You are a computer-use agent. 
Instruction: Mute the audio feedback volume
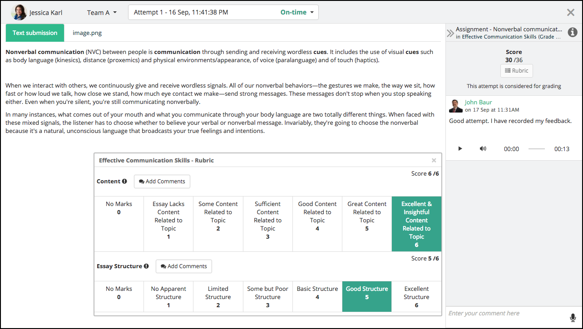[x=483, y=149]
